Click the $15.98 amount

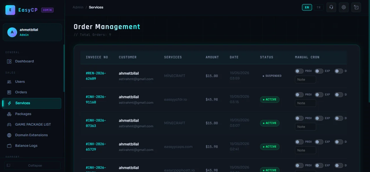pos(212,147)
